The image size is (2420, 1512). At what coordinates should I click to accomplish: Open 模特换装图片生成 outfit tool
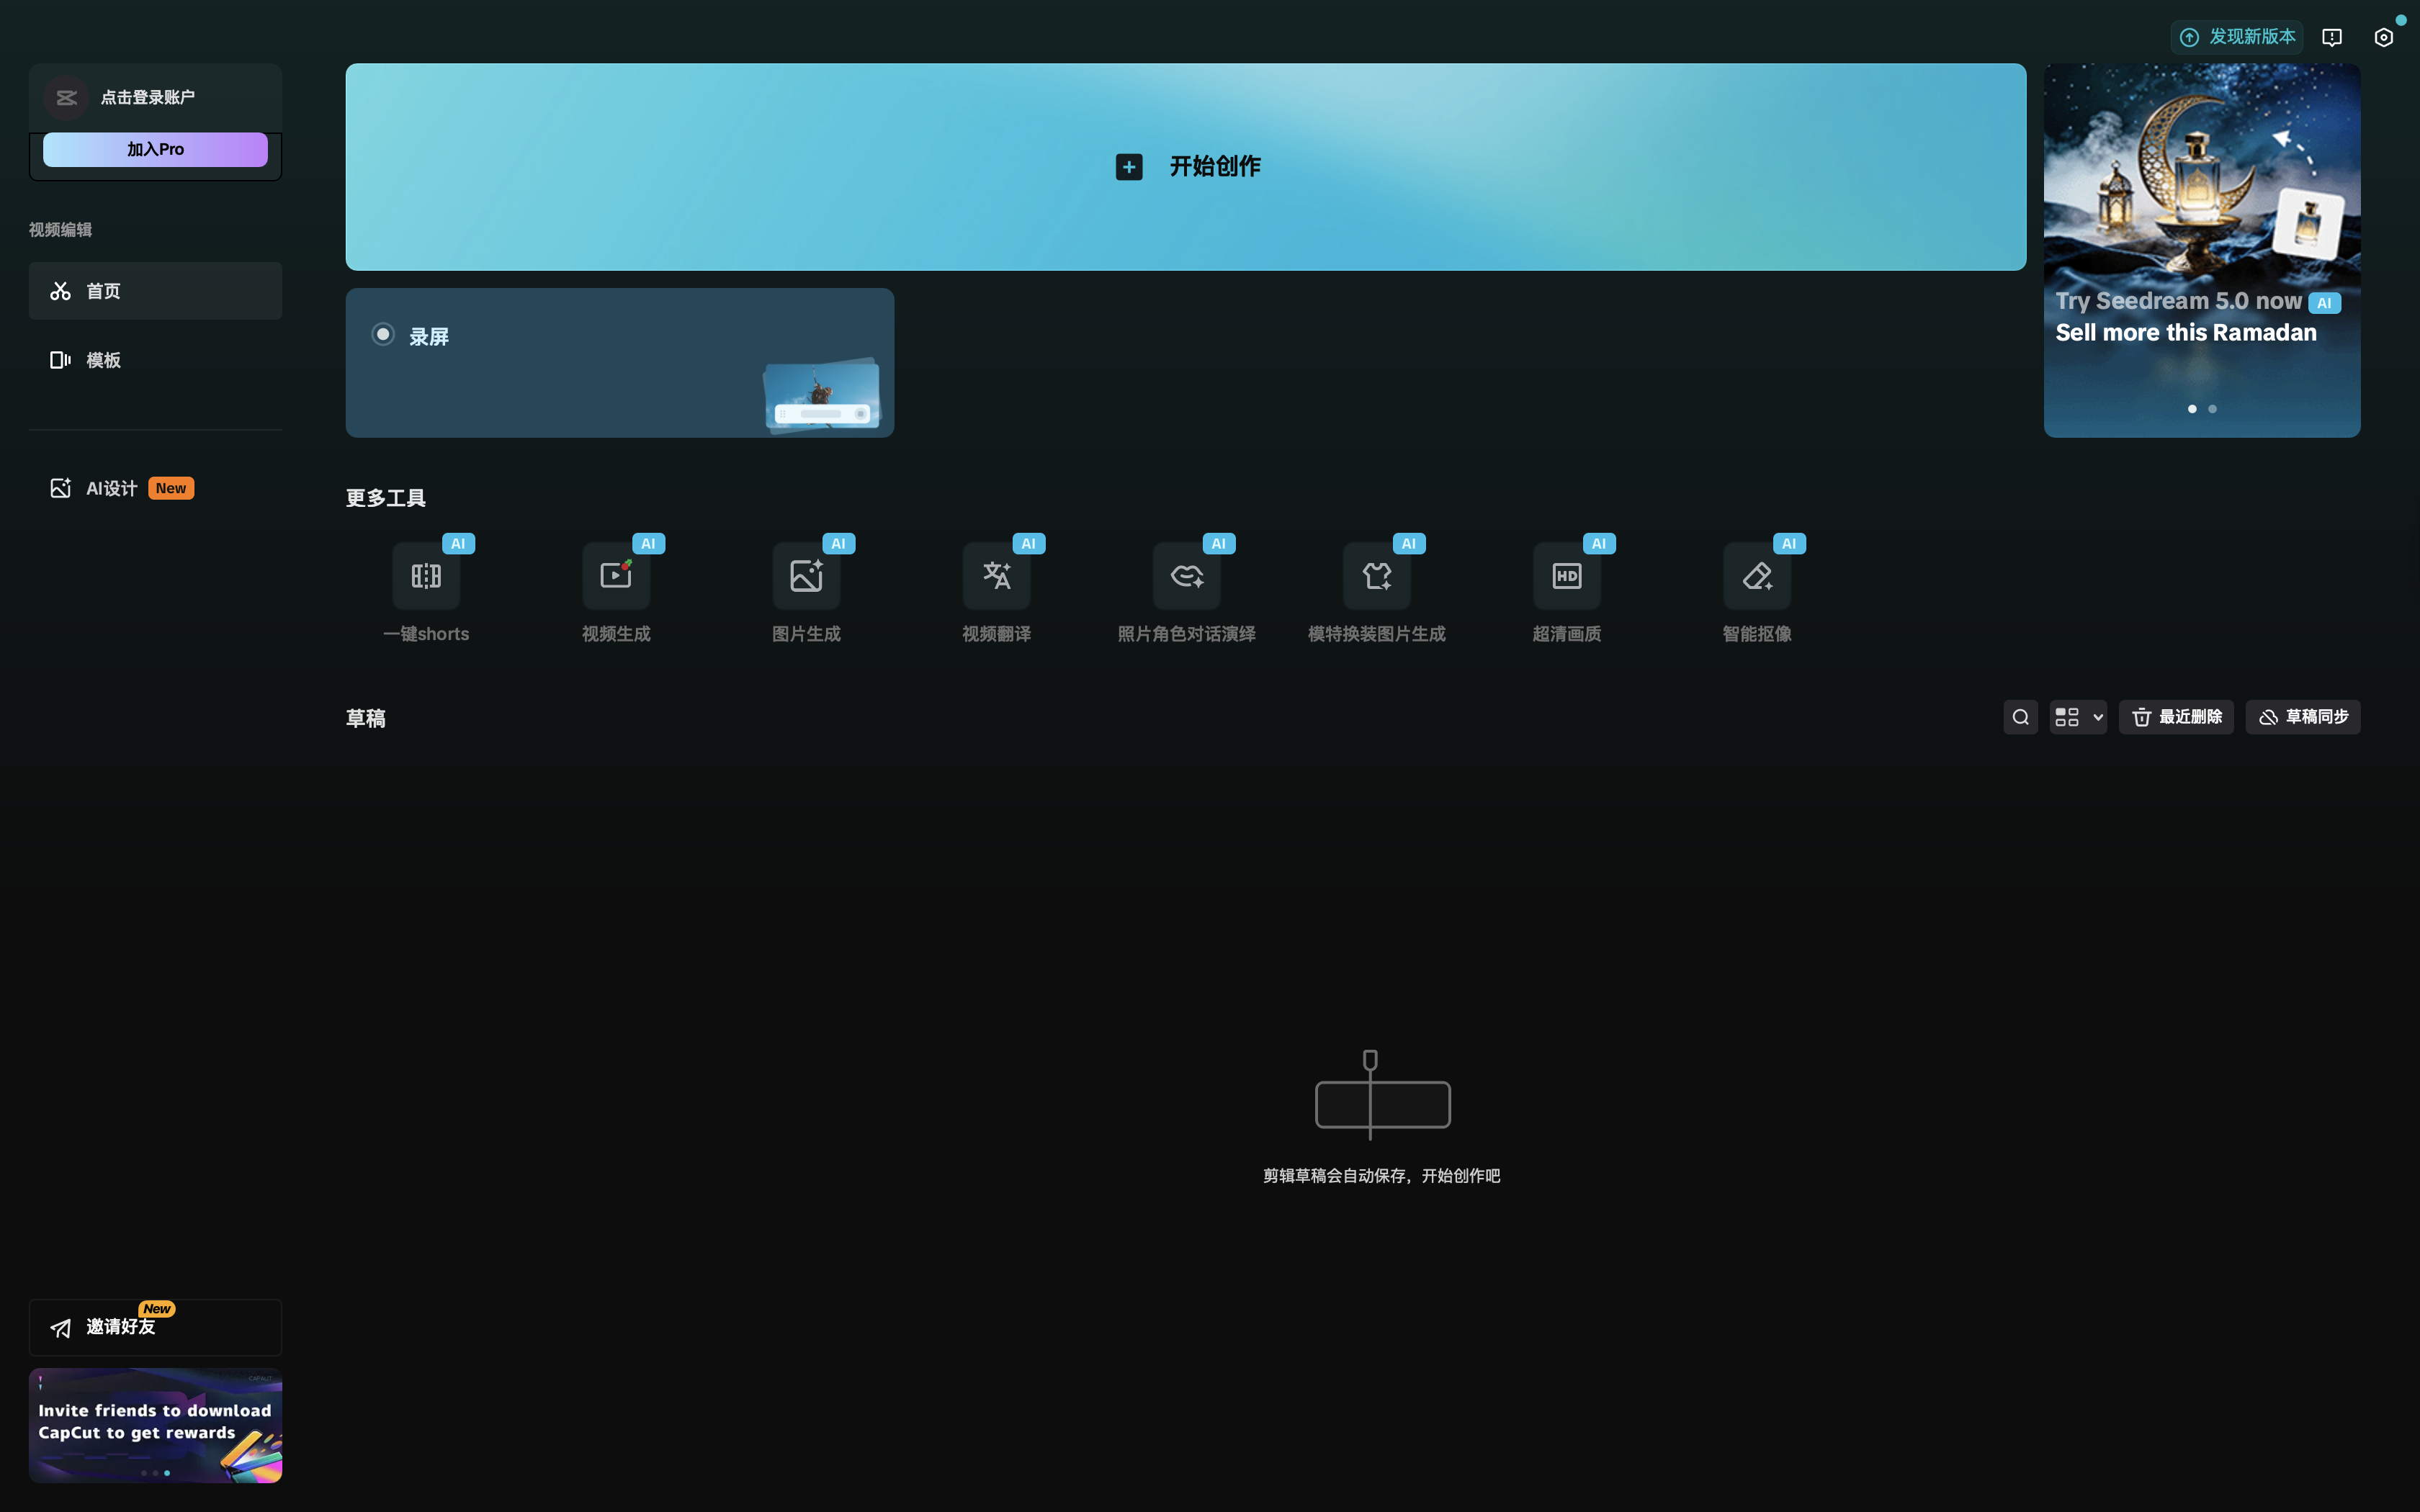click(x=1376, y=576)
